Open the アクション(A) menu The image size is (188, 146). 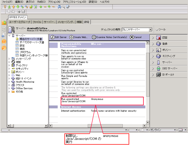click(54, 2)
